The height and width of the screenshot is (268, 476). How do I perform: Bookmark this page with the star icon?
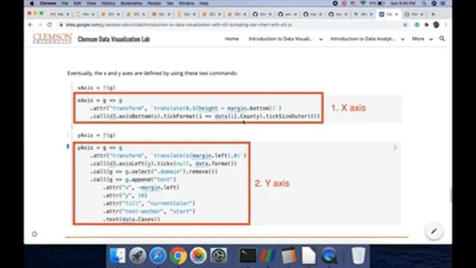[405, 25]
